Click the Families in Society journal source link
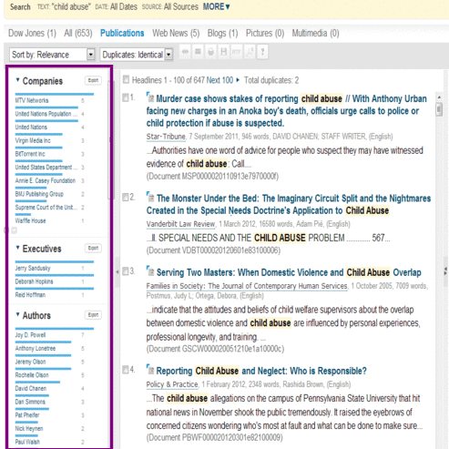Image resolution: width=449 pixels, height=449 pixels. click(x=247, y=286)
